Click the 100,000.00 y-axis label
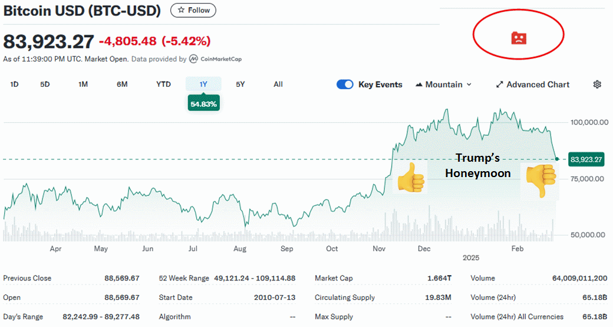 pyautogui.click(x=589, y=122)
